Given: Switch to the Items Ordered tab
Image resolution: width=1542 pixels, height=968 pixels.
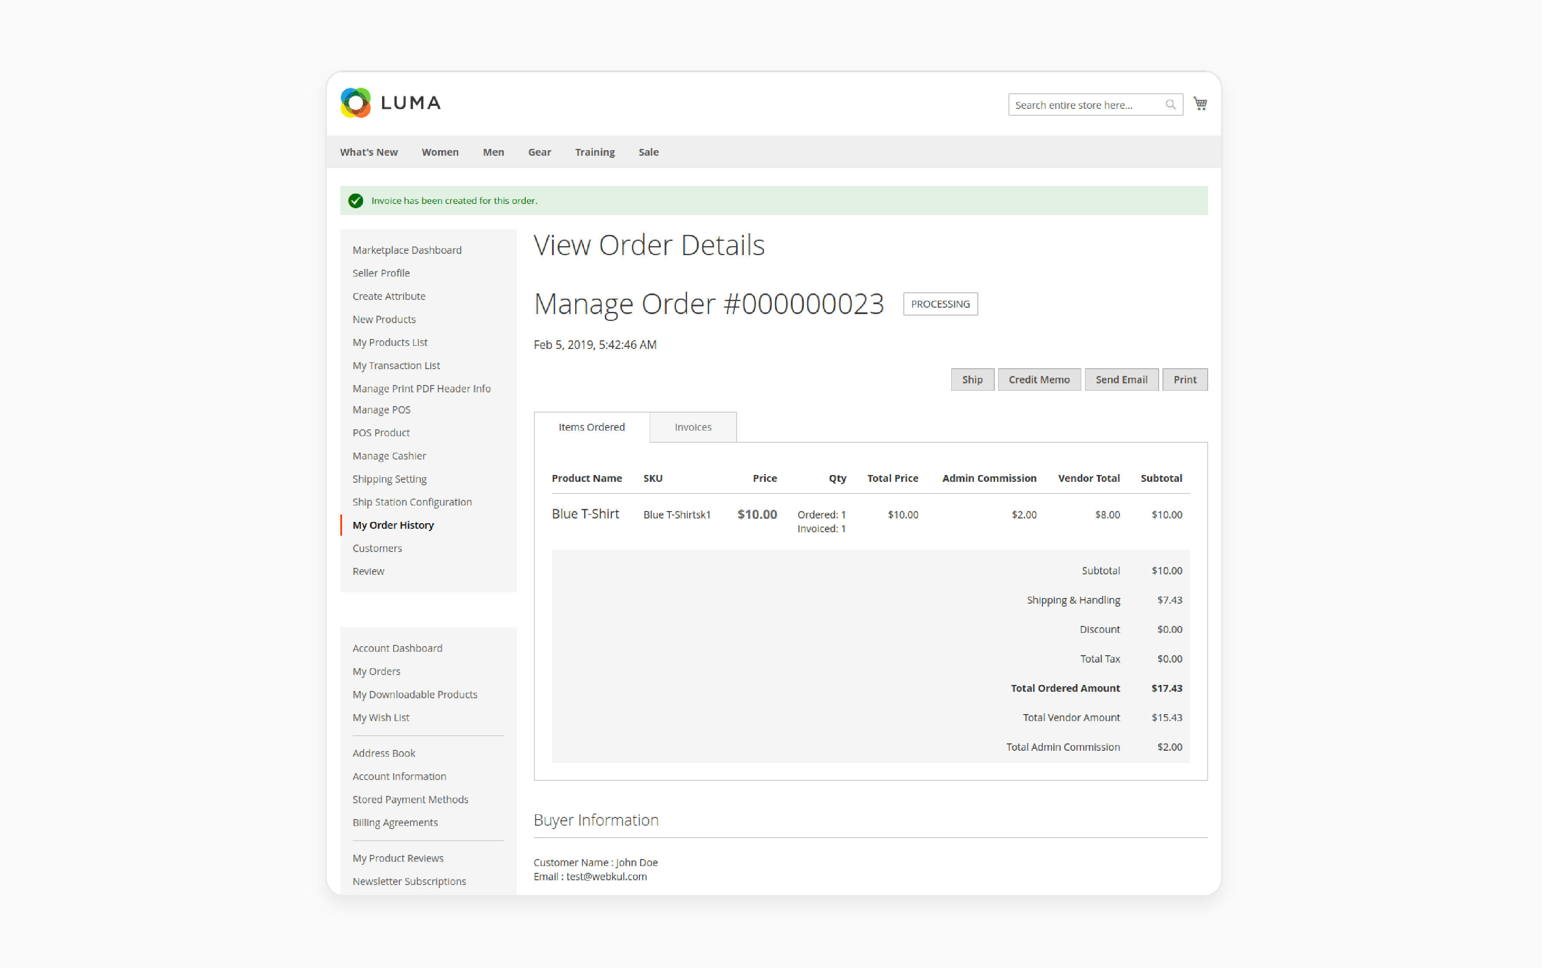Looking at the screenshot, I should coord(592,427).
